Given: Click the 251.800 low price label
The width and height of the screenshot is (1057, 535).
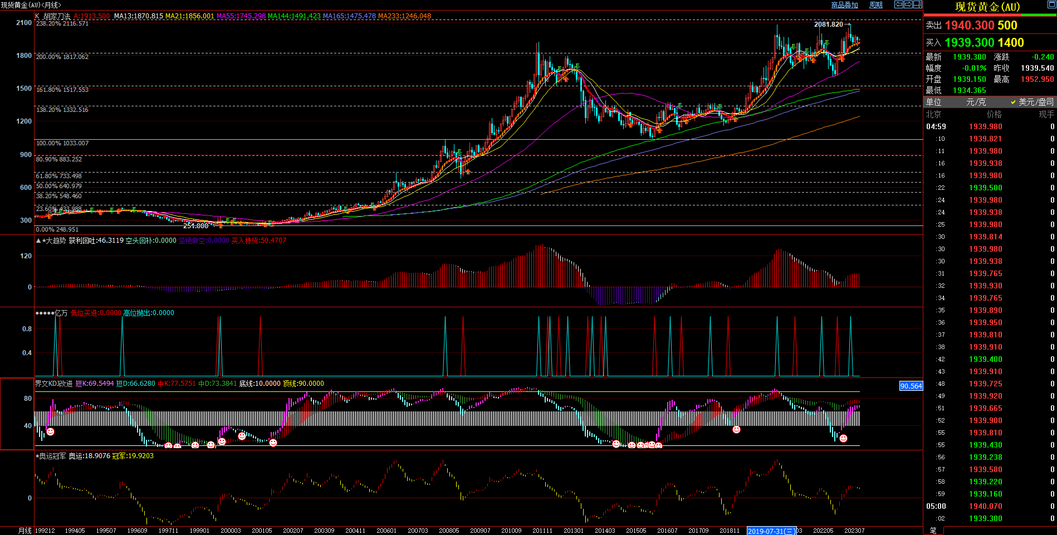Looking at the screenshot, I should (x=195, y=226).
